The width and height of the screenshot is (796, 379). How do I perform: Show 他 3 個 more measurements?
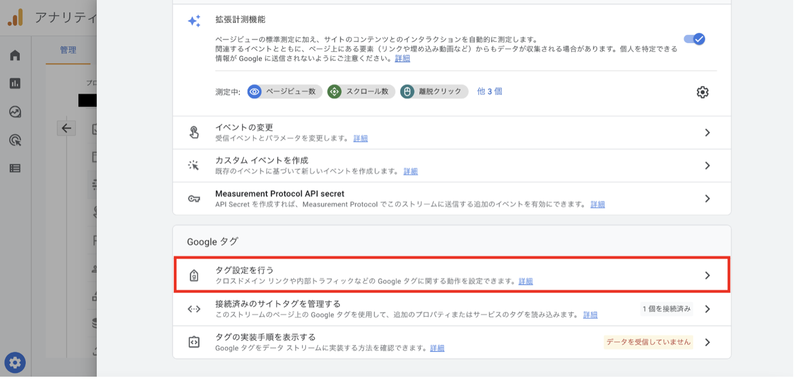[489, 91]
